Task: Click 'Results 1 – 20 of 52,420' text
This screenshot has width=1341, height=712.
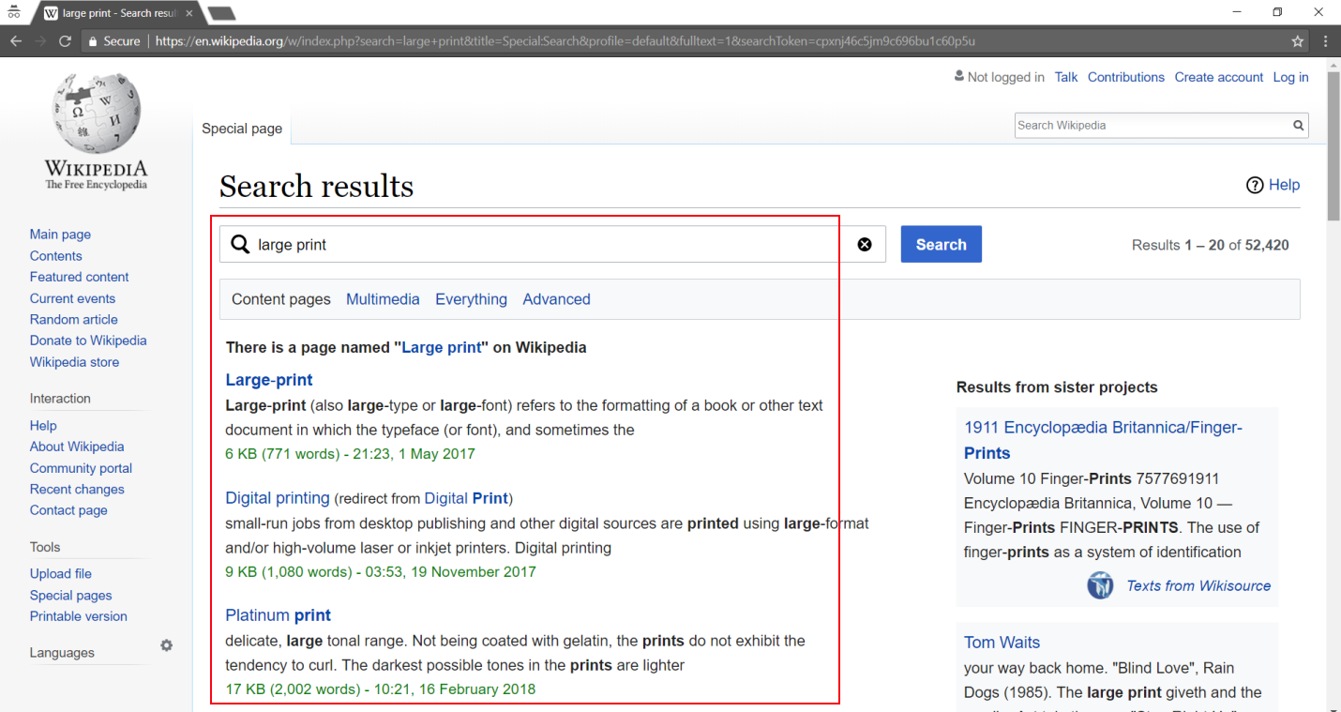Action: (1211, 245)
